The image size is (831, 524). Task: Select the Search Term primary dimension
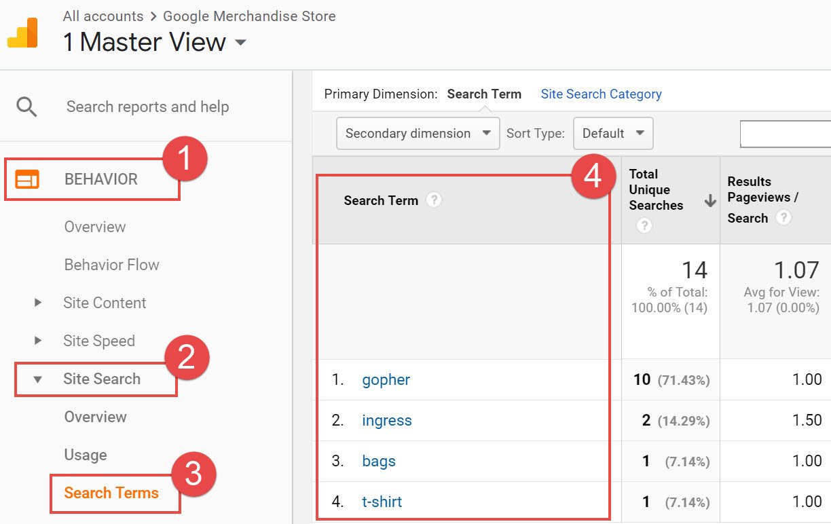484,94
